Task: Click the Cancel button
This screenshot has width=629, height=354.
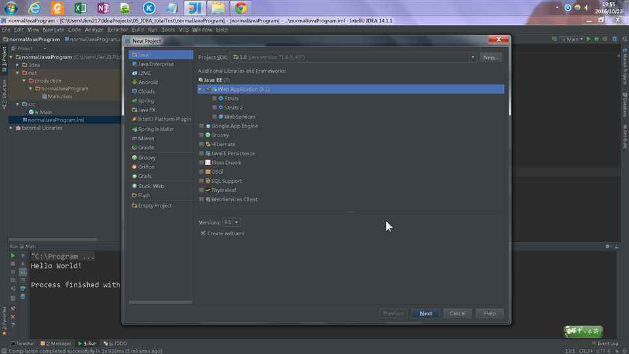Action: coord(457,313)
